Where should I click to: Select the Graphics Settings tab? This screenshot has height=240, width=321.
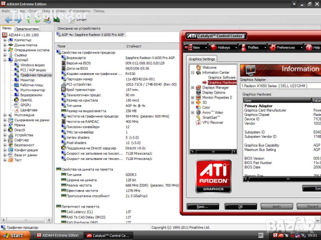[x=202, y=59]
